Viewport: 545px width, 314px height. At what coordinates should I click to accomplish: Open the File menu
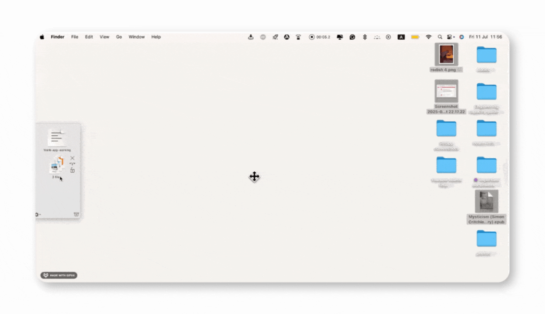click(x=75, y=37)
